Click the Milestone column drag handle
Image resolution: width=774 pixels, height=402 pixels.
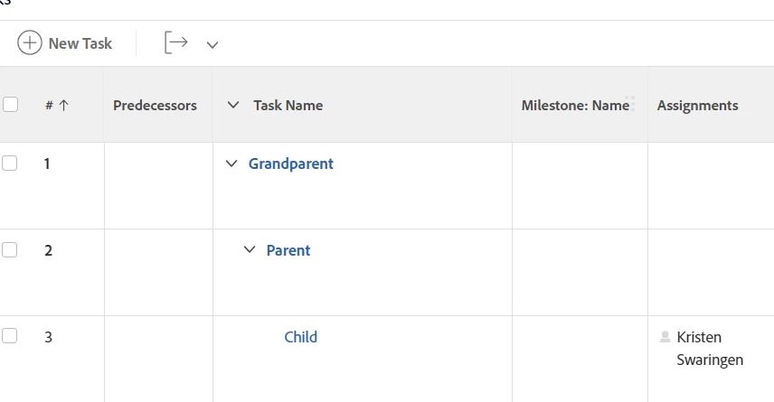tap(630, 104)
